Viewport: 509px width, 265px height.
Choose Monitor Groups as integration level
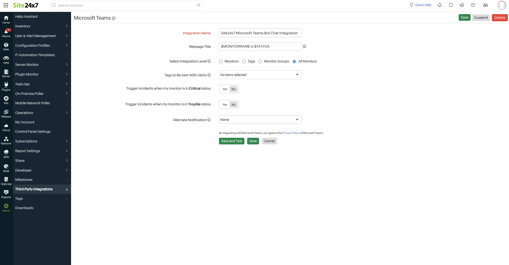pyautogui.click(x=260, y=61)
